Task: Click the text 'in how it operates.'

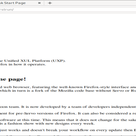Action: pyautogui.click(x=27, y=65)
